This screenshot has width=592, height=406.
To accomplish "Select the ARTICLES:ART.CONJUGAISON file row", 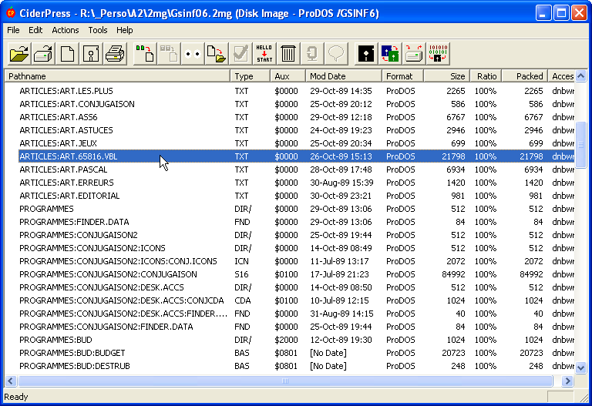I will coord(296,104).
